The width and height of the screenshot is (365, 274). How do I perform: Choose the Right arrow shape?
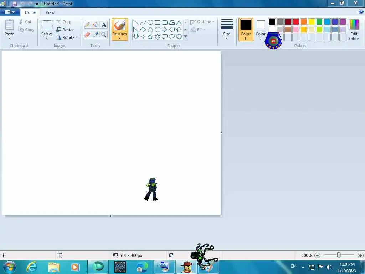click(165, 30)
